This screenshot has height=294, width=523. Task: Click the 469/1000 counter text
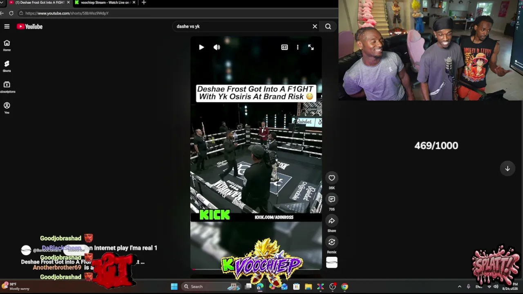(436, 146)
